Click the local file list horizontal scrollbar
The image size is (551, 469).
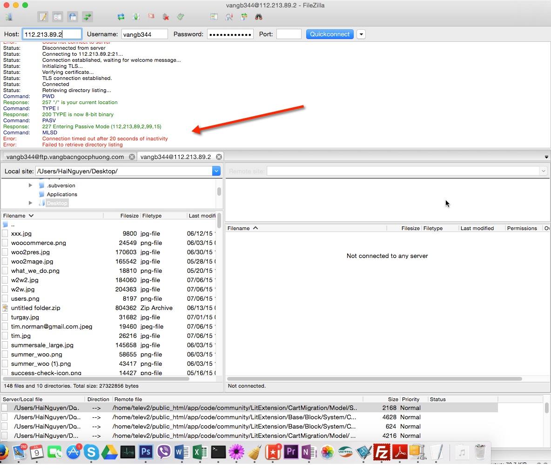(x=96, y=379)
